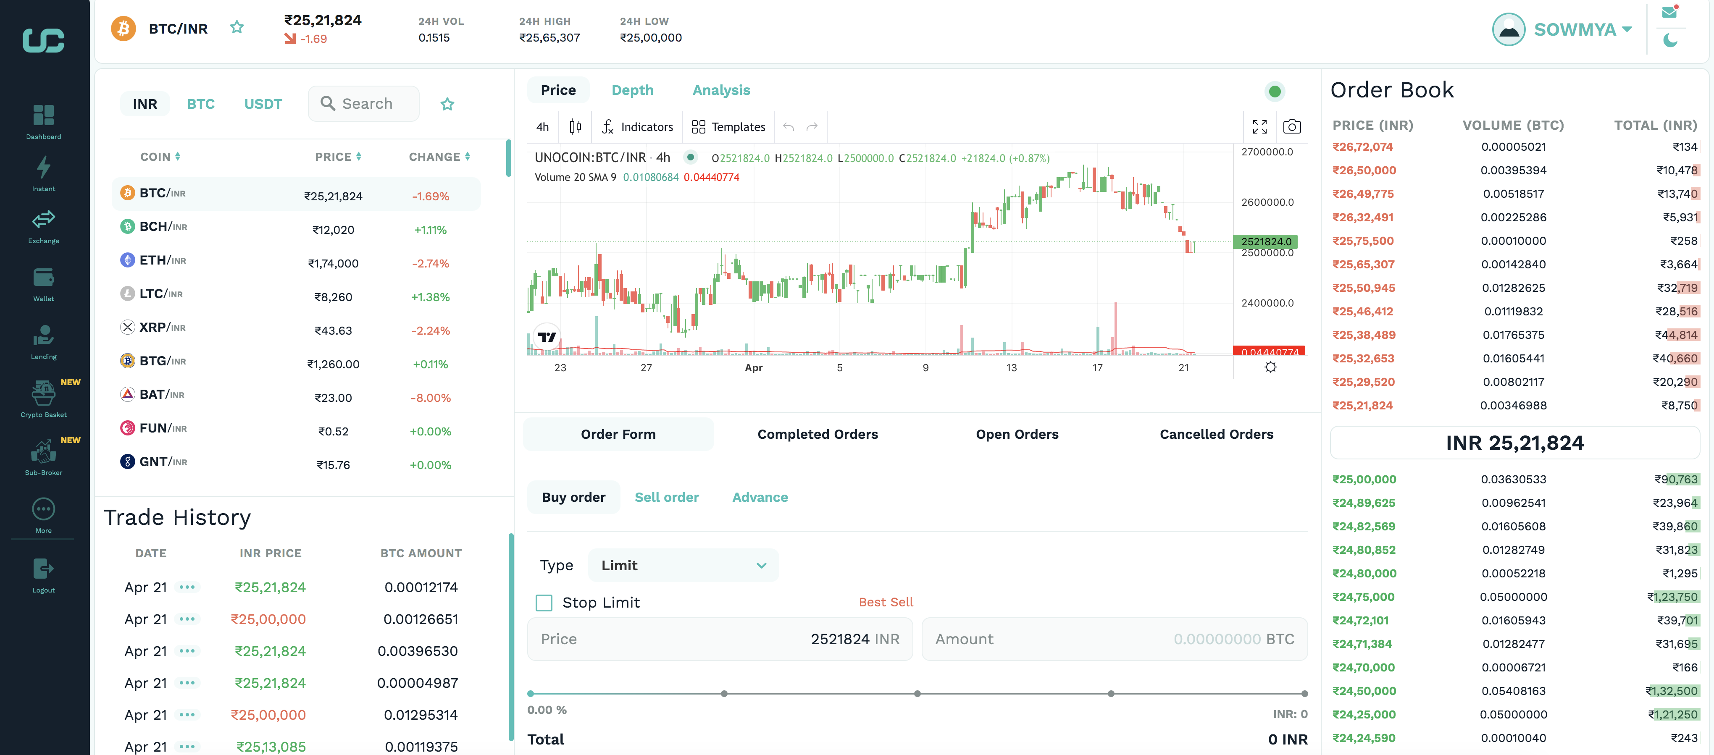1714x755 pixels.
Task: Open chart candlestick style selector
Action: coord(576,126)
